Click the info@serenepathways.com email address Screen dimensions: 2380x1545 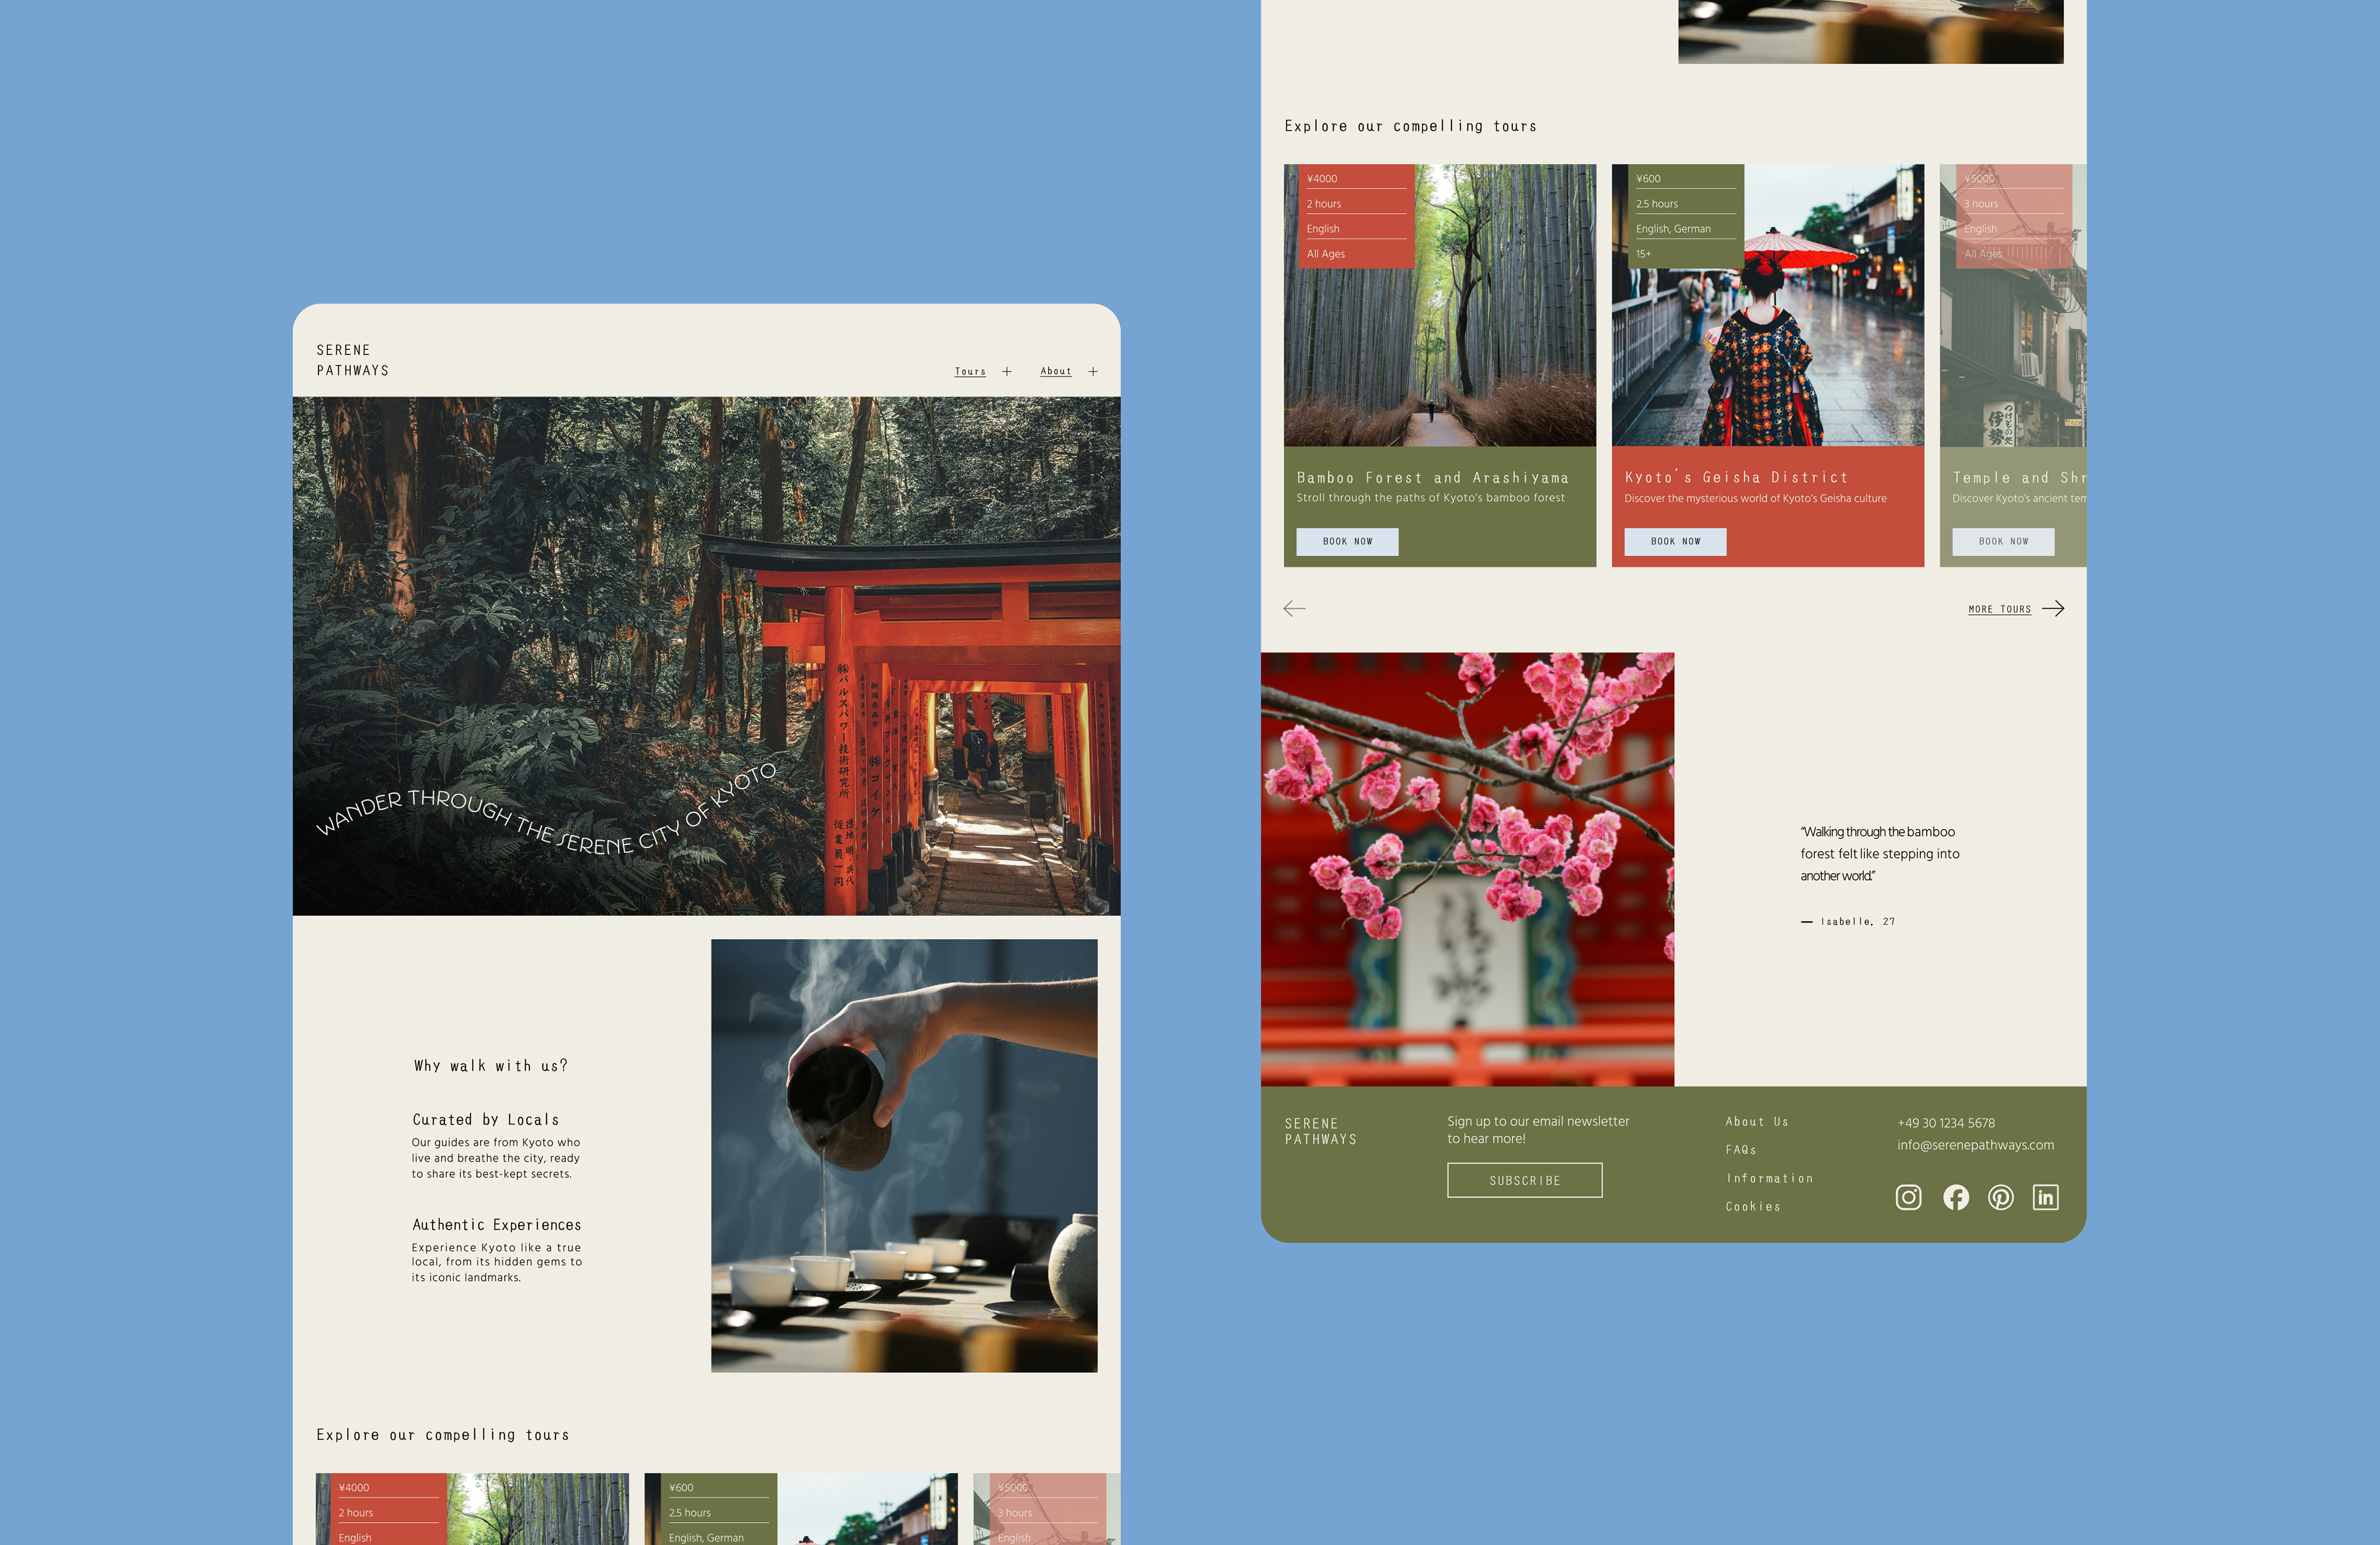pyautogui.click(x=1975, y=1145)
